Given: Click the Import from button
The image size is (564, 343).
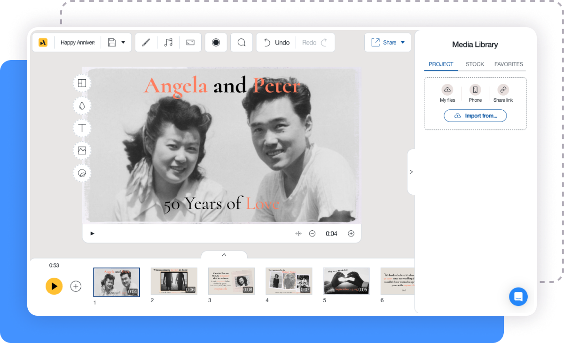Looking at the screenshot, I should tap(475, 115).
